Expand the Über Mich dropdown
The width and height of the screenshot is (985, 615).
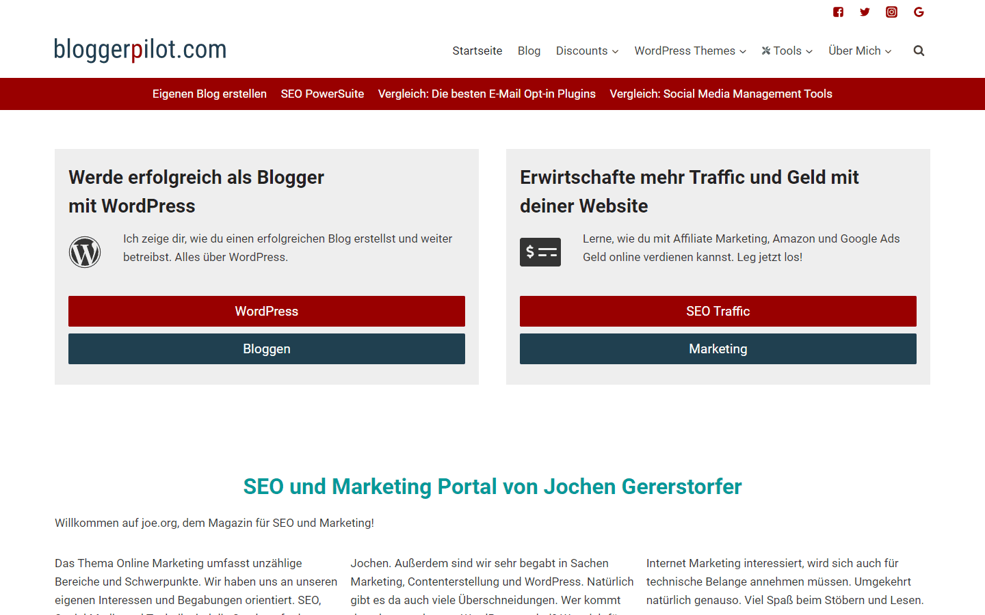click(860, 51)
